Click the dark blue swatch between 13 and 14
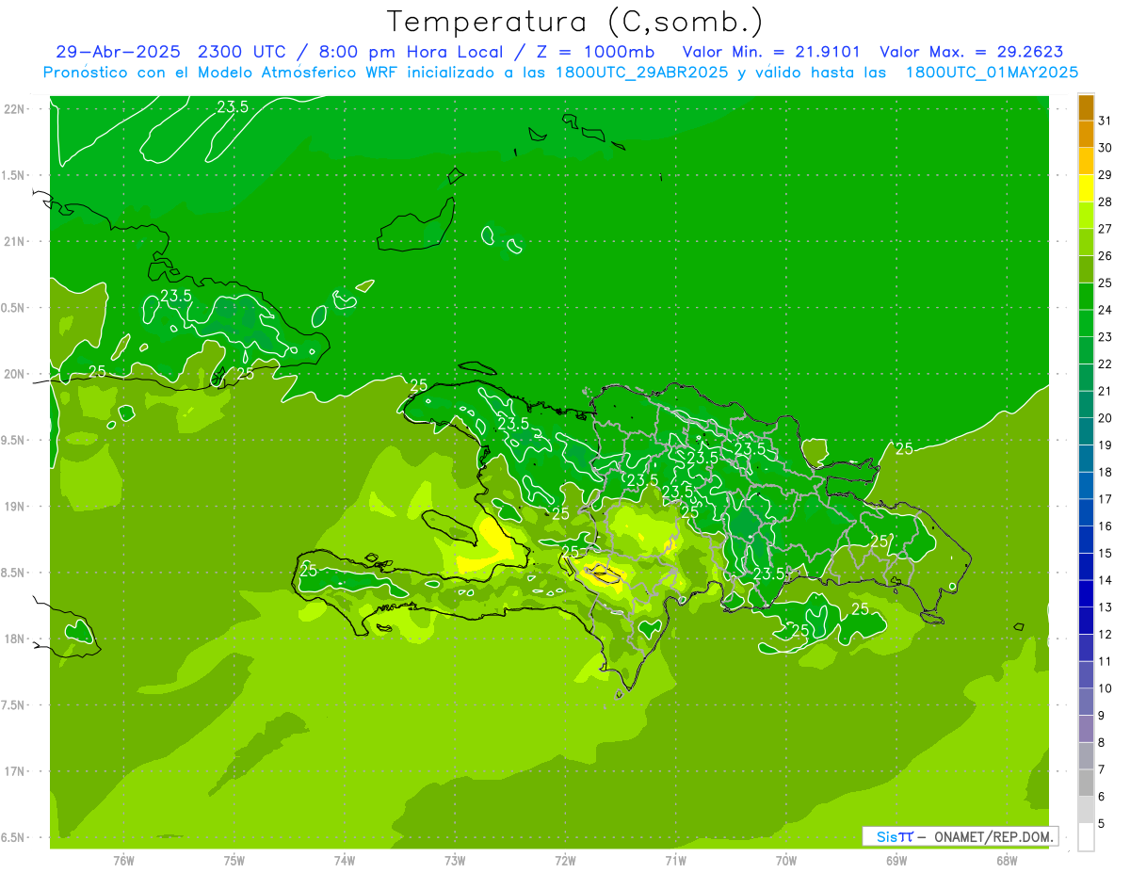 [1086, 593]
